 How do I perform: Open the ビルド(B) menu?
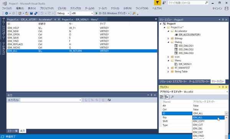click(x=62, y=8)
